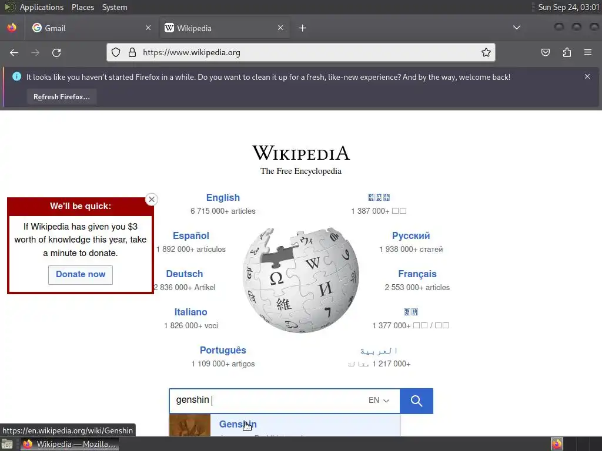This screenshot has width=602, height=451.
Task: Click the browser back arrow
Action: (14, 52)
